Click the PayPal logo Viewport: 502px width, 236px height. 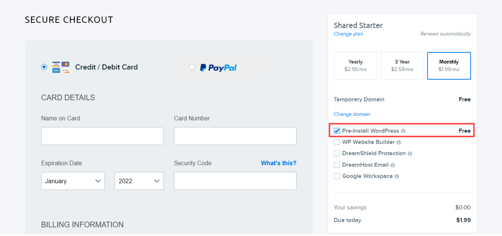(218, 67)
